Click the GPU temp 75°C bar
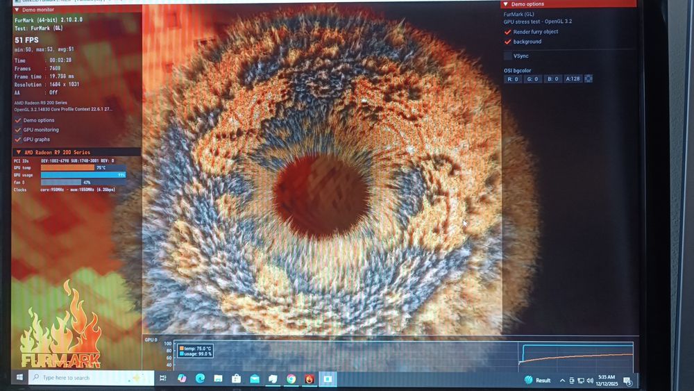 coord(83,167)
